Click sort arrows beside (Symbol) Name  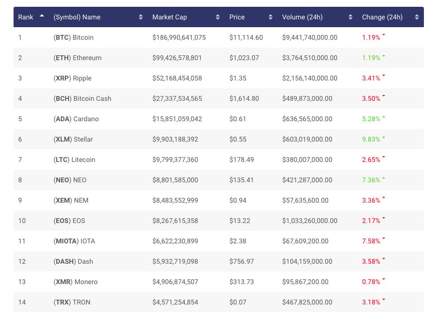tap(140, 17)
